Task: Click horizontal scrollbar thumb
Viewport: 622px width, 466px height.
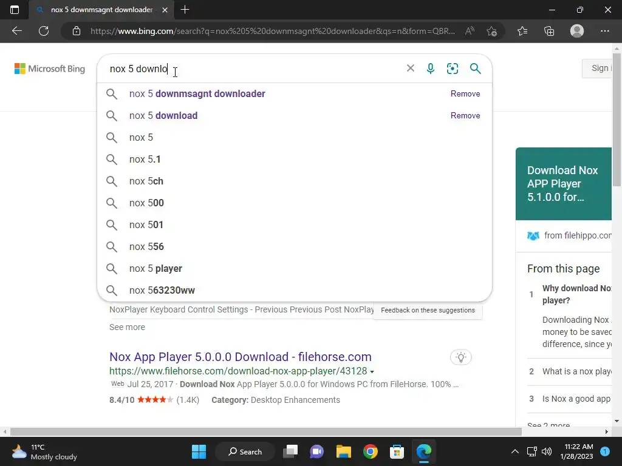Action: tap(266, 431)
